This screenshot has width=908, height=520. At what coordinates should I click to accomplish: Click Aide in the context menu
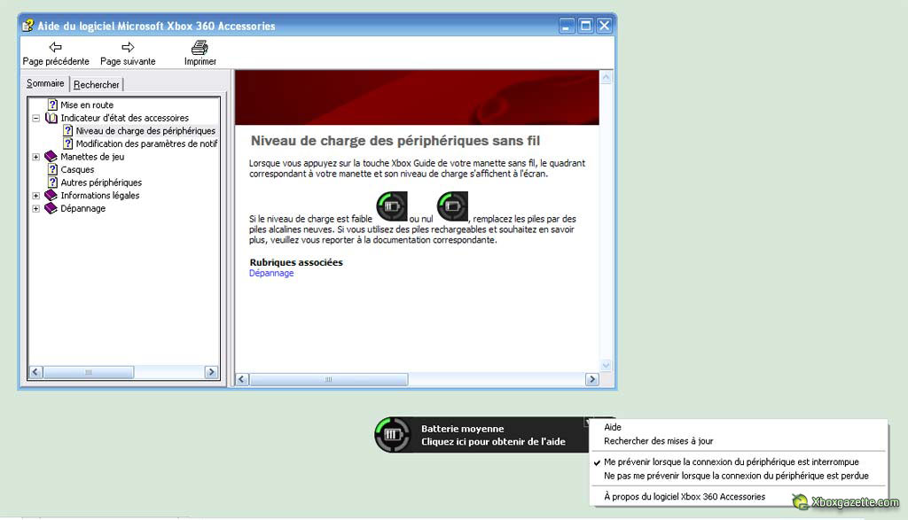(613, 427)
